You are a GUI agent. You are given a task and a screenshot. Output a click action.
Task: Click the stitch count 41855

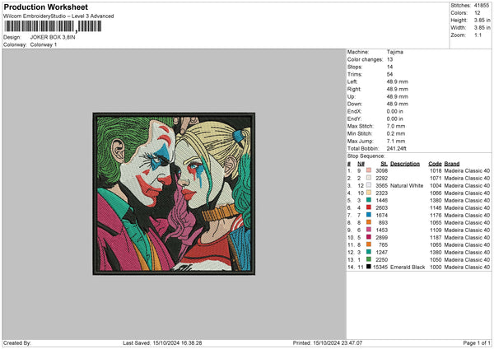point(482,6)
